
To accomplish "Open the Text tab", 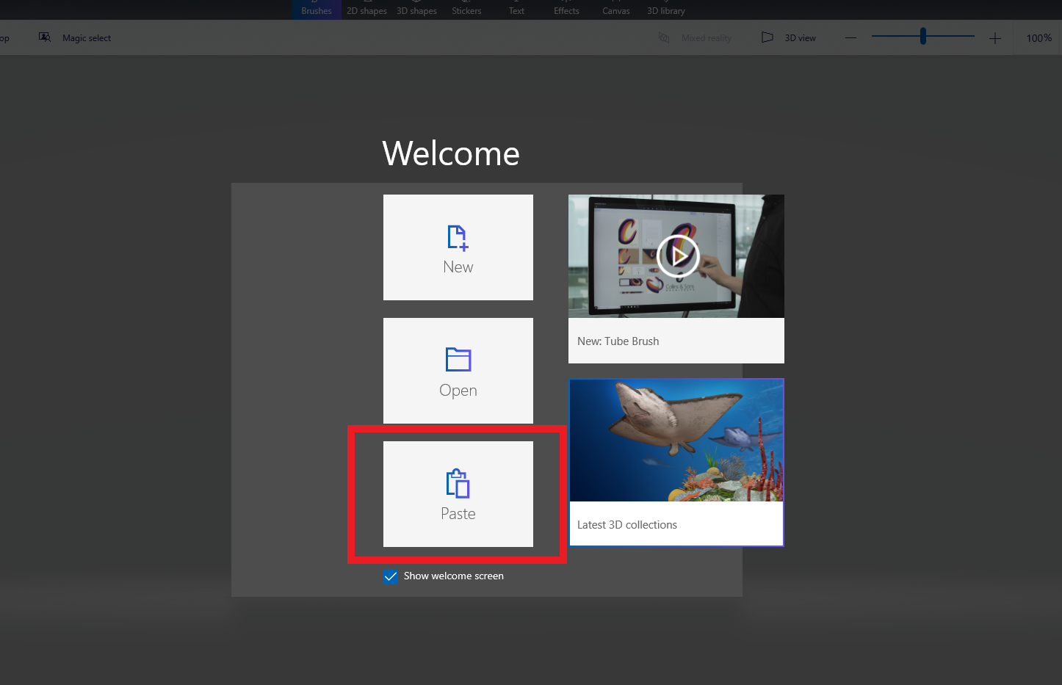I will tap(516, 10).
